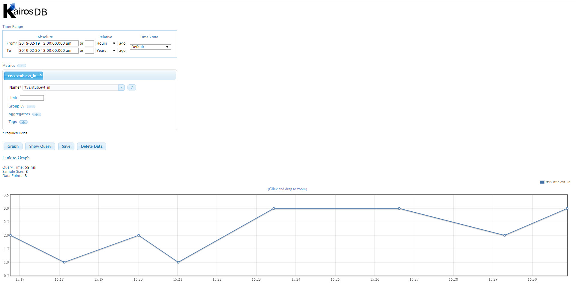Add a tag with the Tags plus icon
This screenshot has height=286, width=576.
point(24,122)
